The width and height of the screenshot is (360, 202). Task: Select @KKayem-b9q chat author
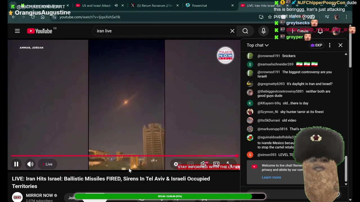[x=269, y=103]
